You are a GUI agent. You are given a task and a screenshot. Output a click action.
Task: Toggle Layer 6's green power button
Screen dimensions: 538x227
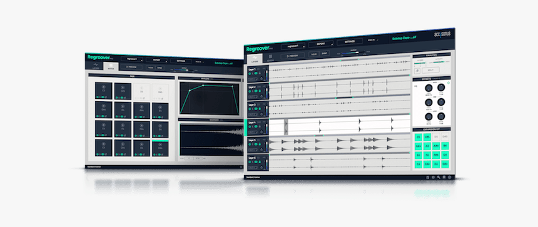tap(250, 162)
